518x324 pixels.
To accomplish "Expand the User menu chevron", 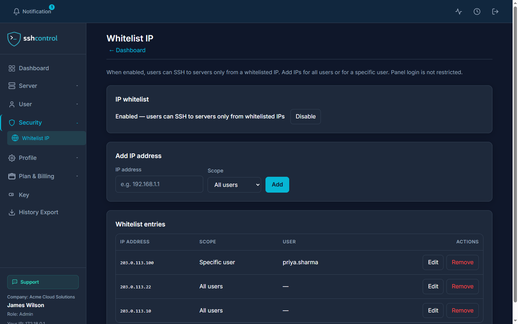I will [x=77, y=104].
